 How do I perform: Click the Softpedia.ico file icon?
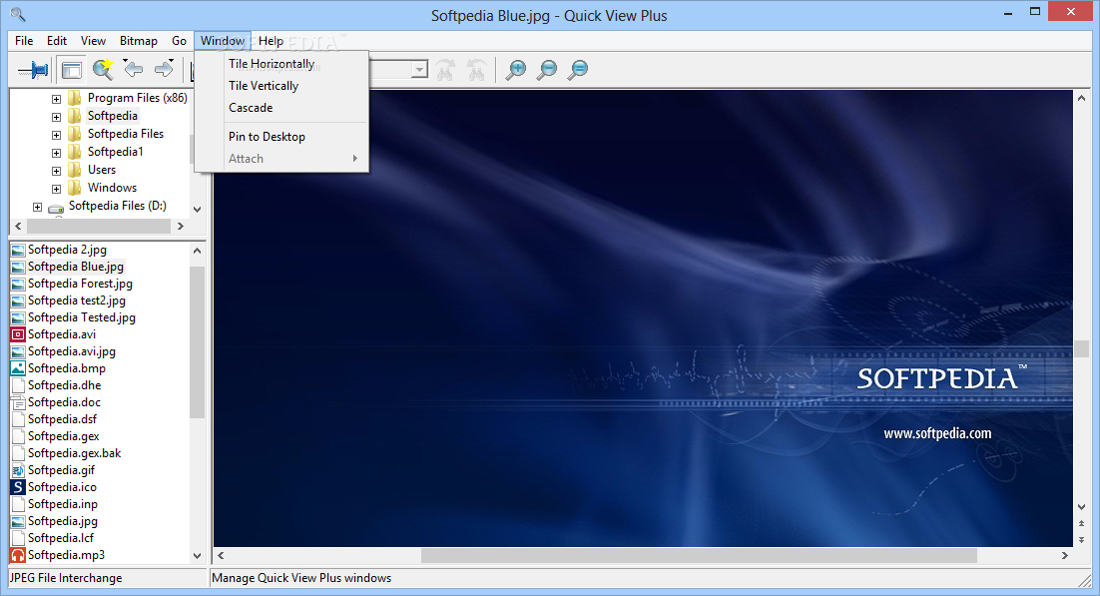pyautogui.click(x=18, y=487)
